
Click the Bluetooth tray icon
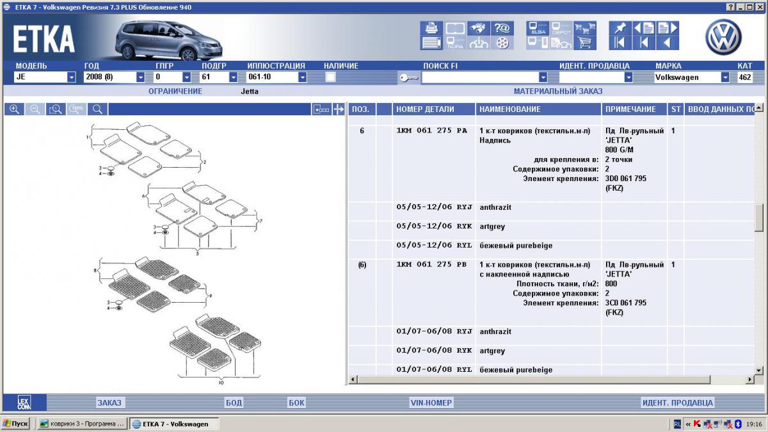point(737,424)
